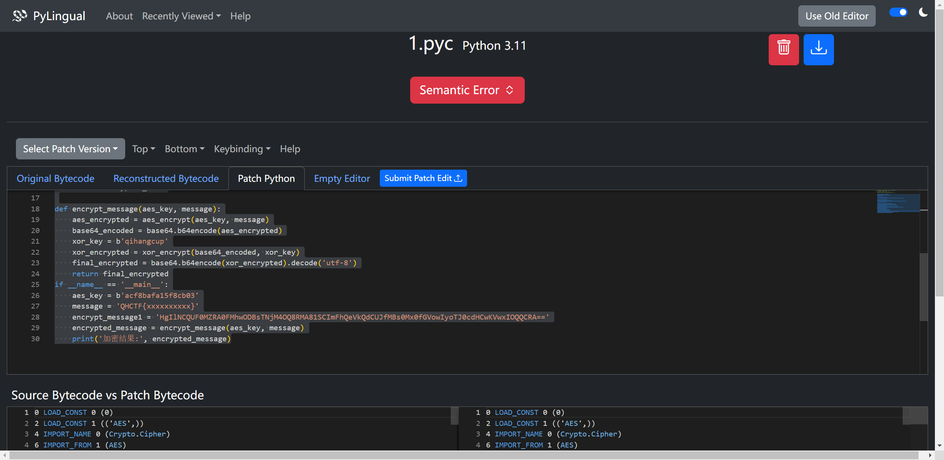
Task: Open the Empty Editor tab
Action: [342, 178]
